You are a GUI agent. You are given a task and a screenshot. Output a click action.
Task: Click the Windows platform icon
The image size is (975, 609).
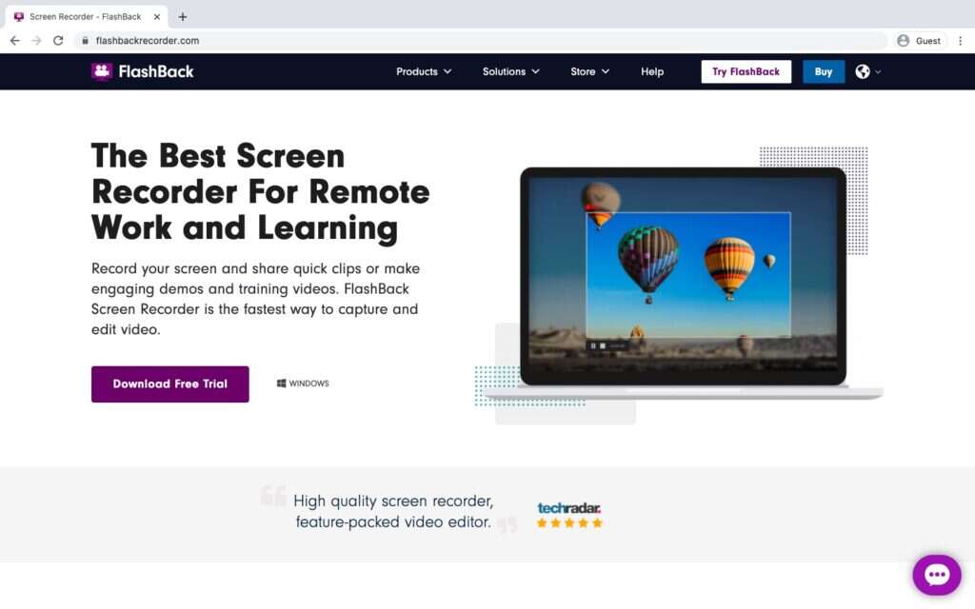tap(281, 383)
